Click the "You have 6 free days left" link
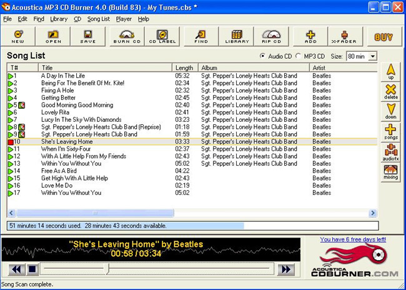406x290 pixels. tap(352, 239)
